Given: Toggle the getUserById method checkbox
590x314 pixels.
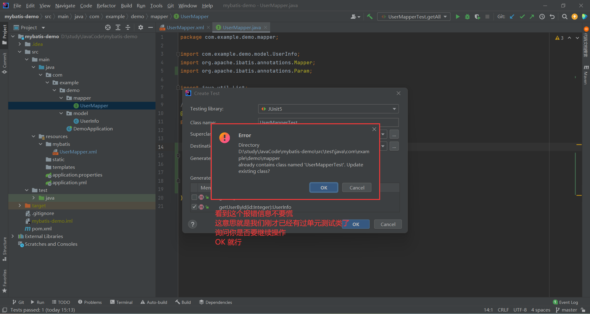Looking at the screenshot, I should pyautogui.click(x=194, y=207).
